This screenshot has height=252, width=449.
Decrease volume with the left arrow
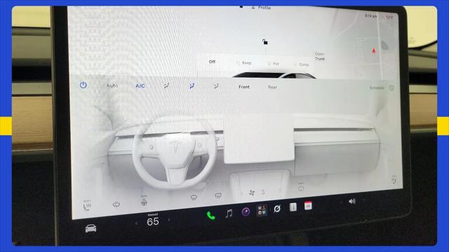coord(341,202)
